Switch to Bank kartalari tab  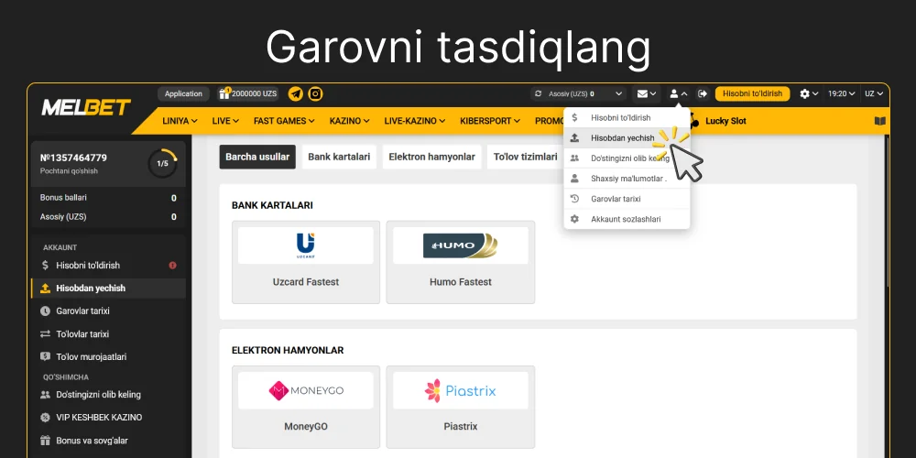pyautogui.click(x=339, y=157)
